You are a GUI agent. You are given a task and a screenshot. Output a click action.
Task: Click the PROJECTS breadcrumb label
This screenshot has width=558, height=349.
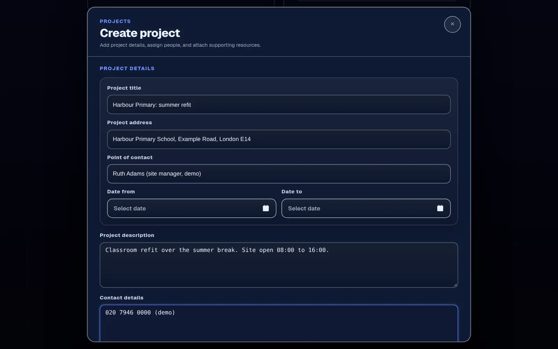(115, 21)
